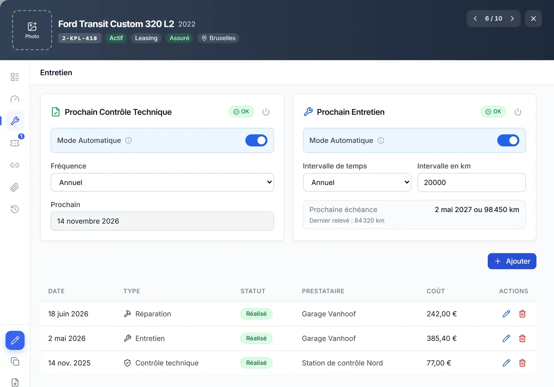This screenshot has height=387, width=554.
Task: Close the vehicle panel
Action: coord(533,19)
